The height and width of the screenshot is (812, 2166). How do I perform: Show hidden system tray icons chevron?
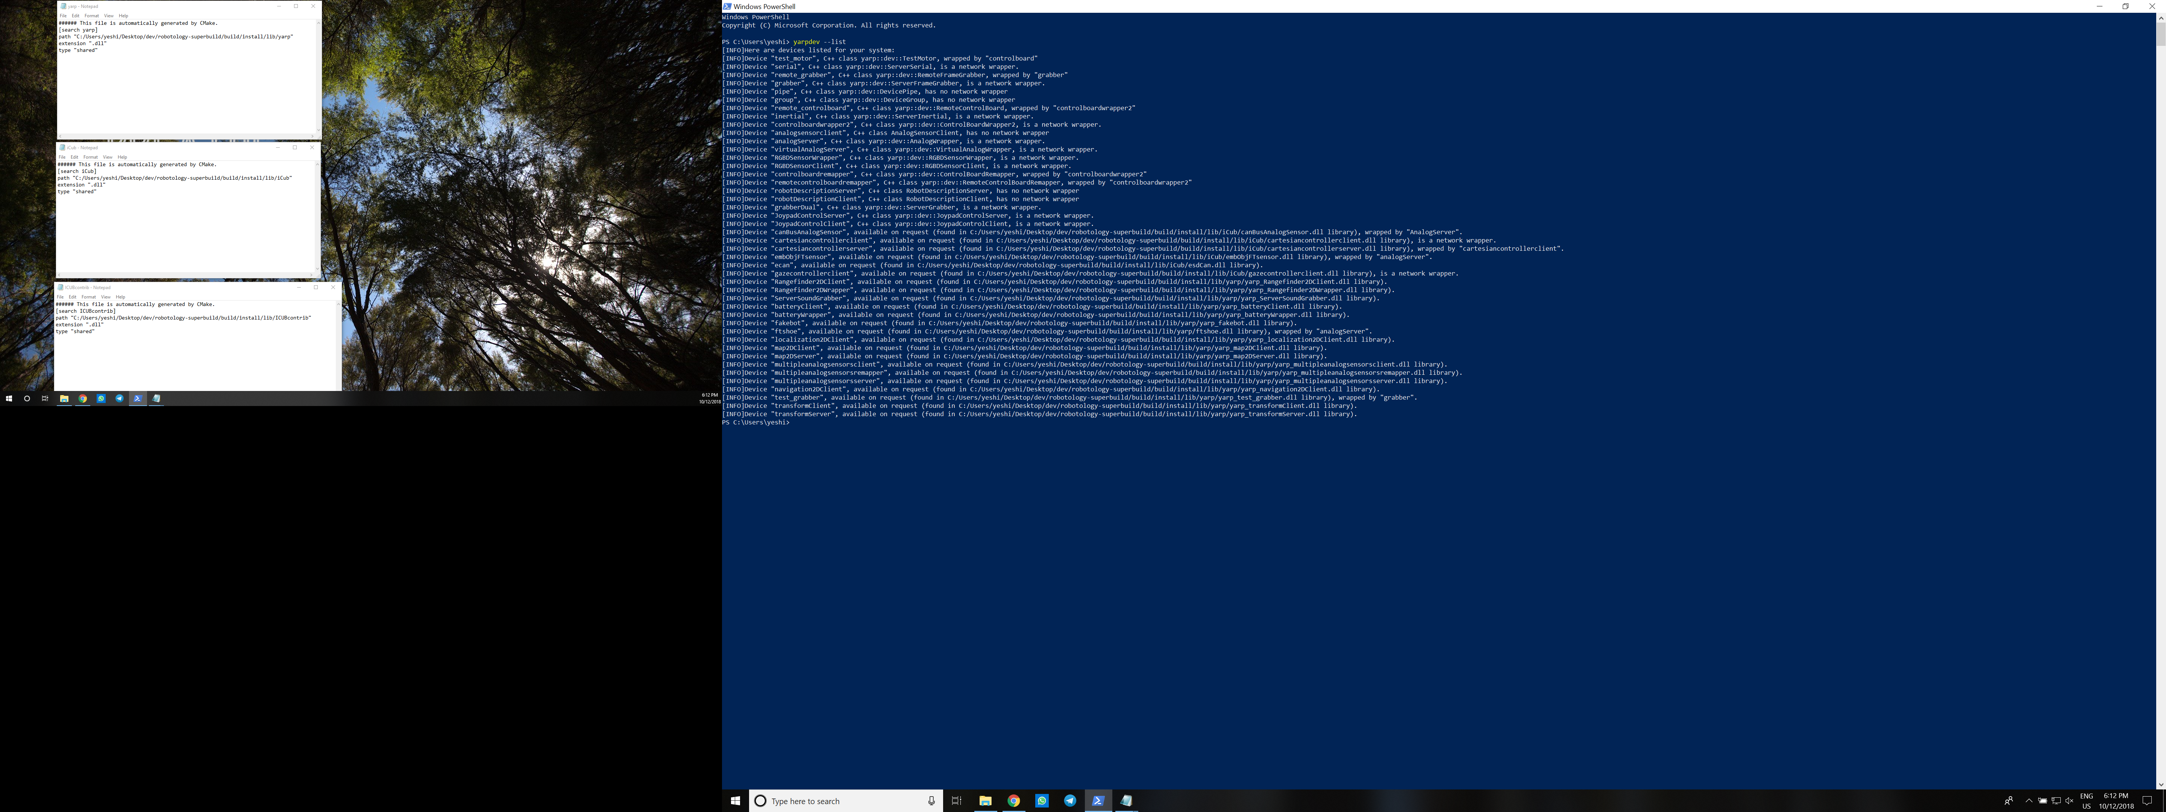tap(2029, 801)
